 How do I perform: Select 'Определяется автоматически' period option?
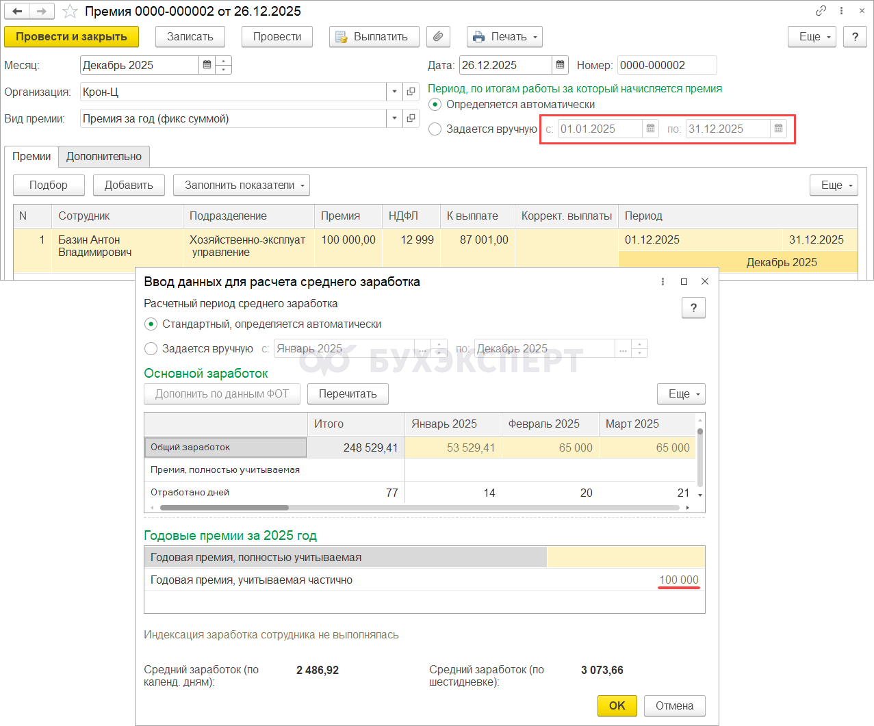tap(435, 105)
